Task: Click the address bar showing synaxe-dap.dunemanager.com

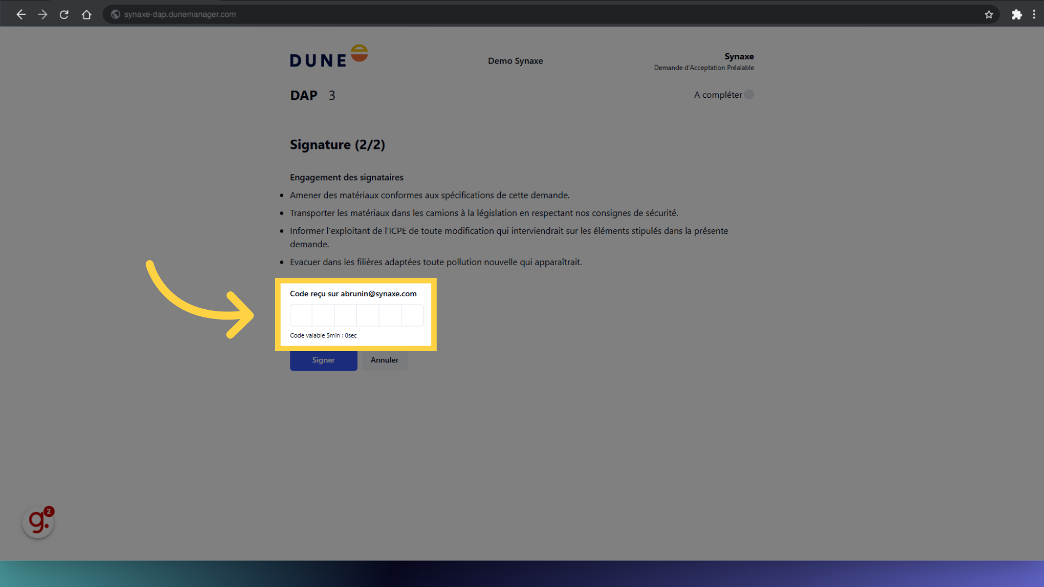Action: click(x=179, y=14)
